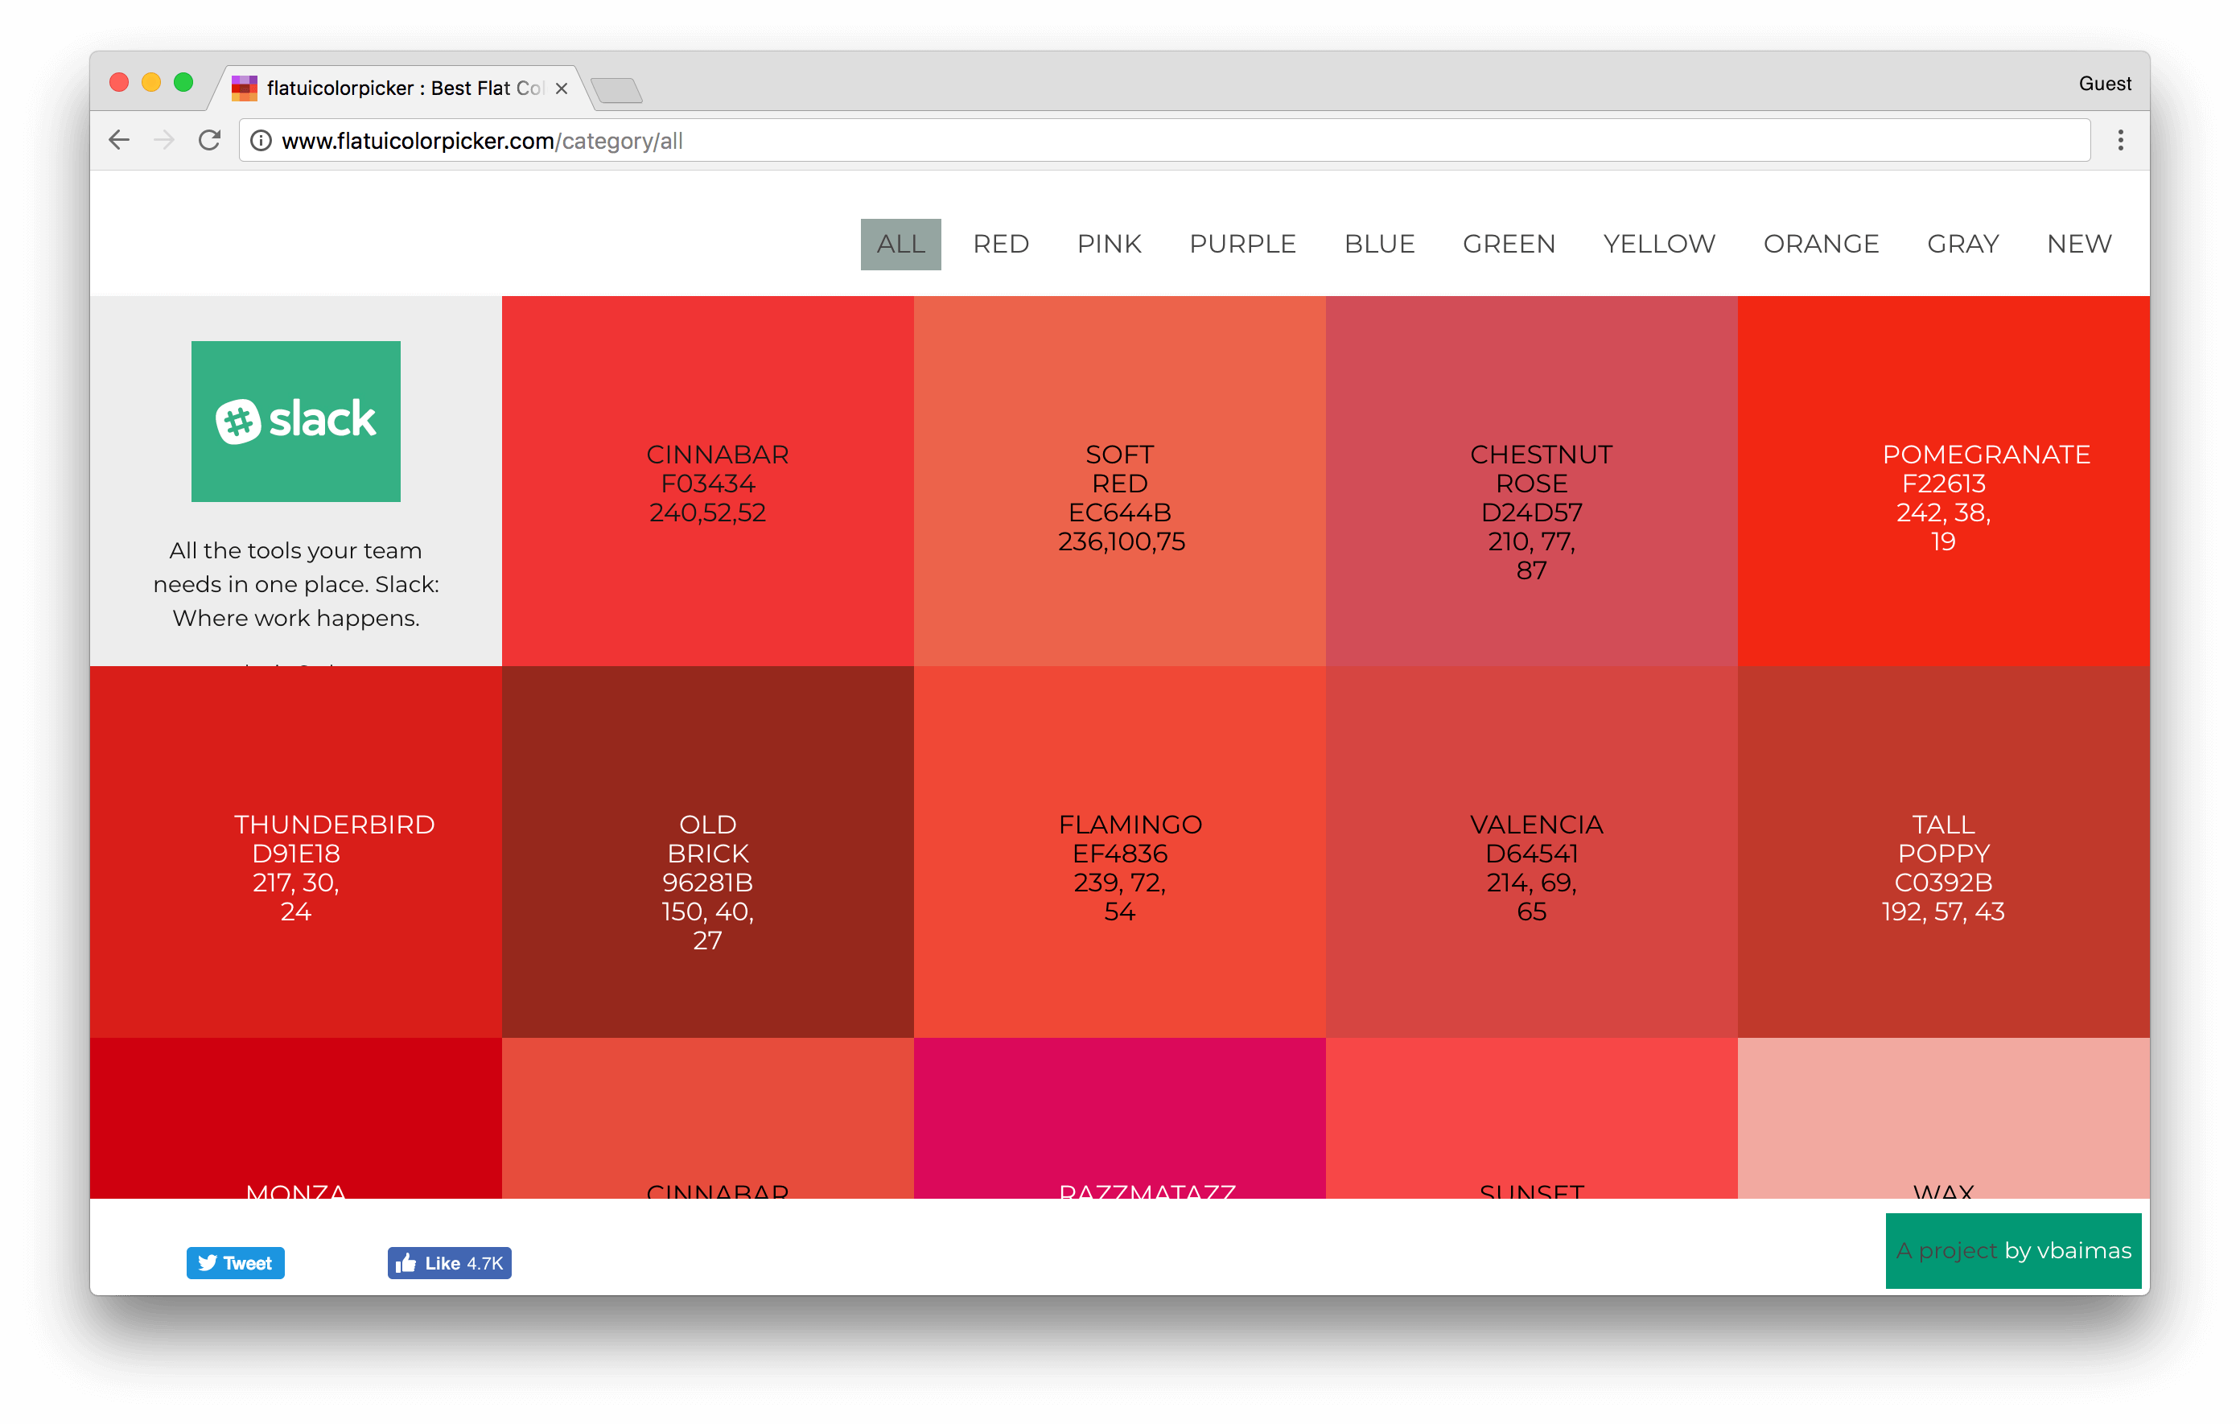Select the RED category tab
2240x1424 pixels.
(1000, 244)
